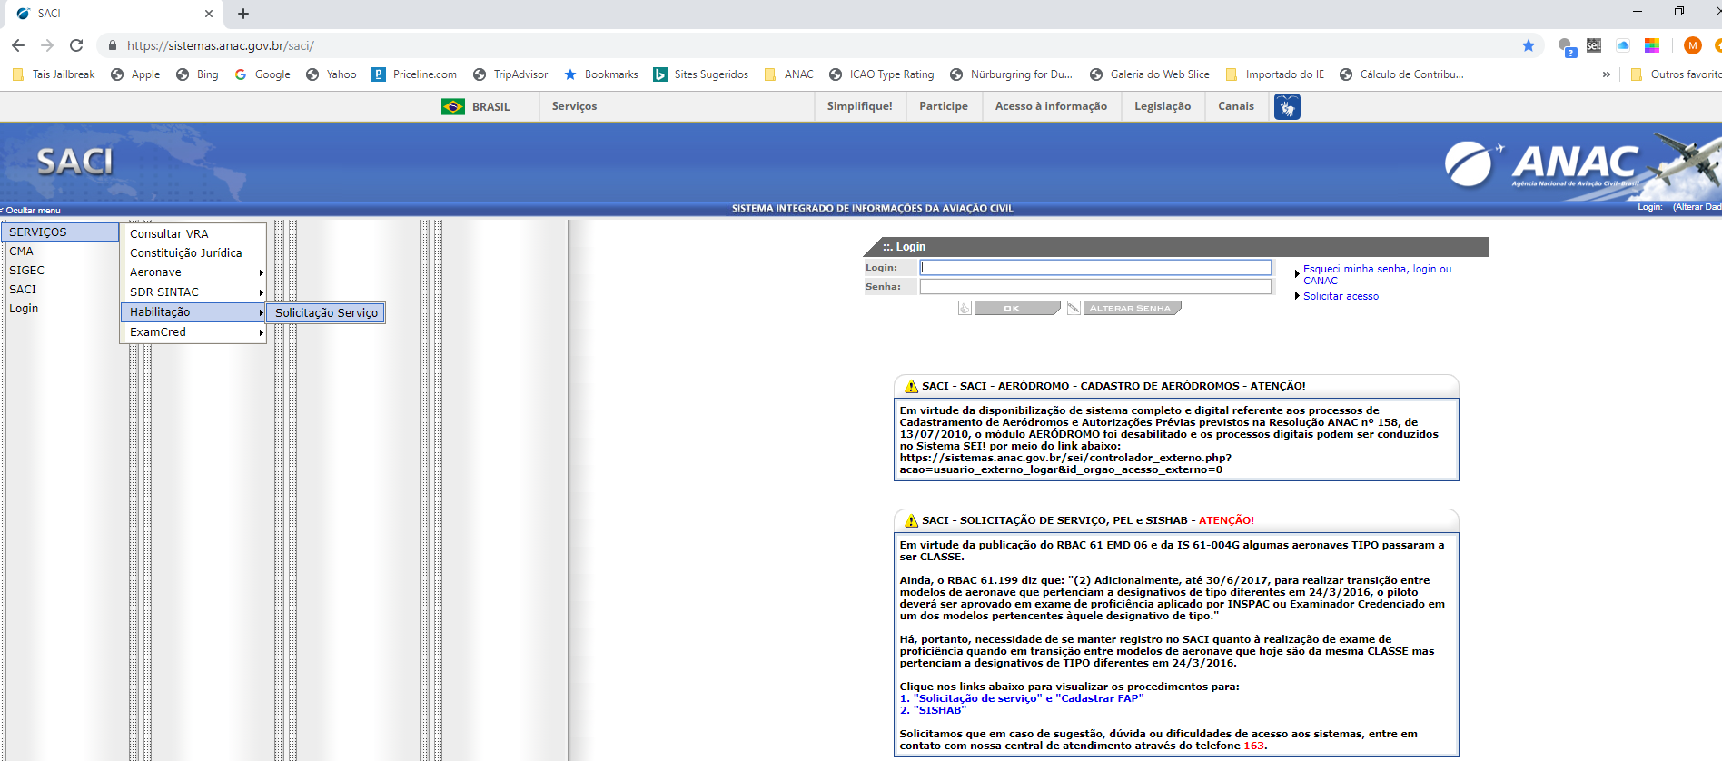This screenshot has height=761, width=1722.
Task: Open the SEI browser extension
Action: click(1594, 45)
